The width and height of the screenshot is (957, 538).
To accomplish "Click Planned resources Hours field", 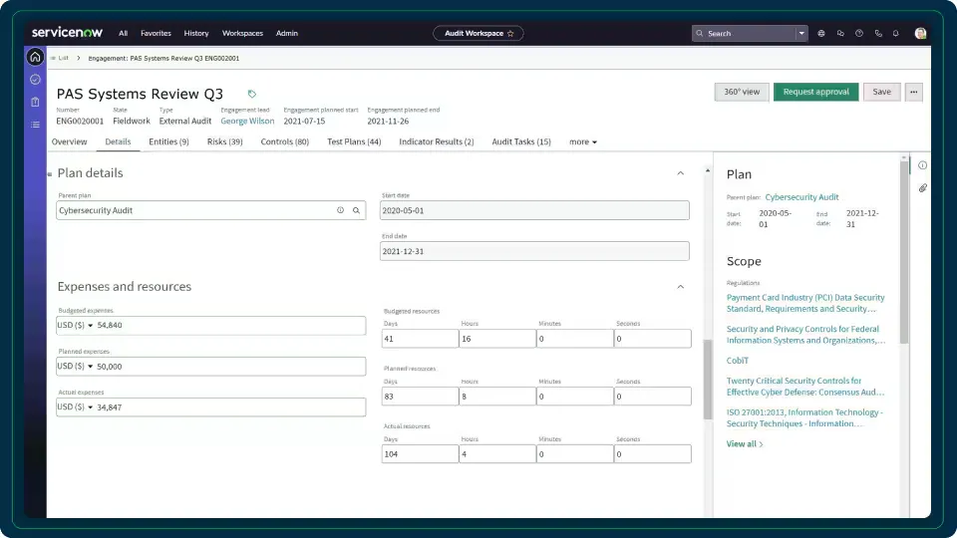I will [x=497, y=397].
